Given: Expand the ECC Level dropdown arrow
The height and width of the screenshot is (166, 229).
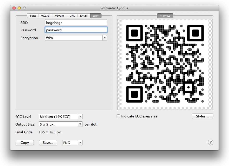Looking at the screenshot, I should [80, 117].
